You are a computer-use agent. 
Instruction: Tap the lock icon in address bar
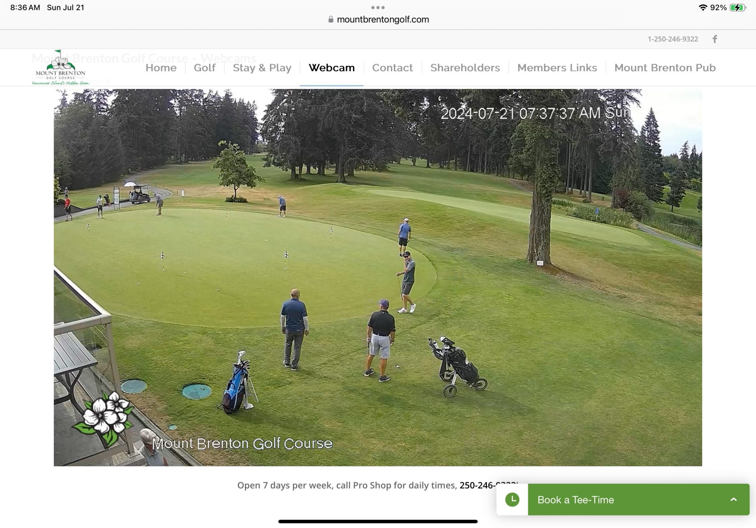(331, 20)
